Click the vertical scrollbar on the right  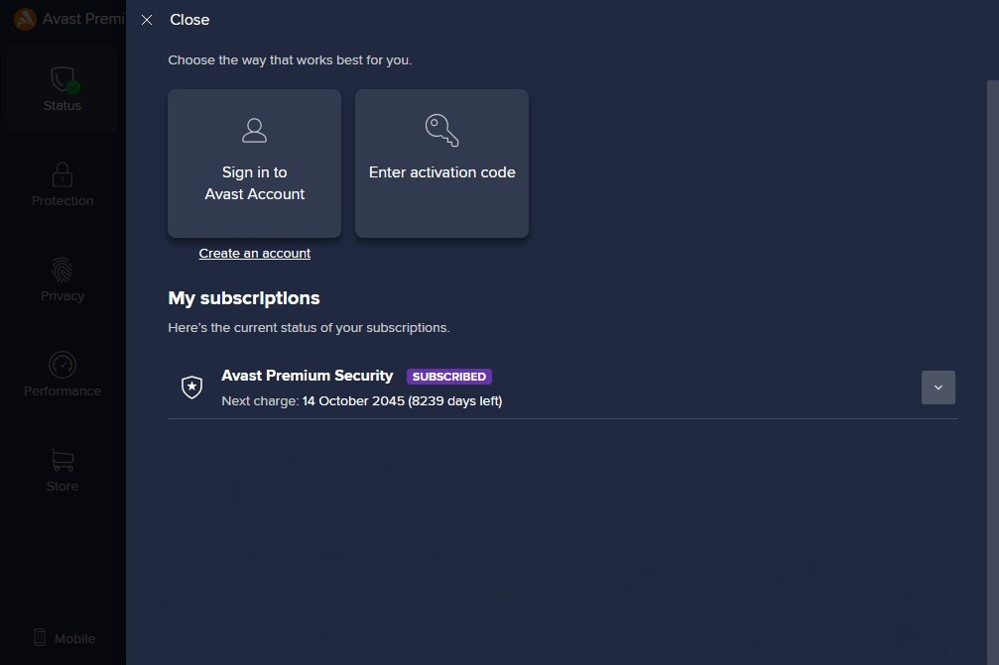coord(993,373)
